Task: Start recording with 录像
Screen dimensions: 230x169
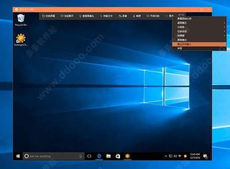Action: pos(123,16)
